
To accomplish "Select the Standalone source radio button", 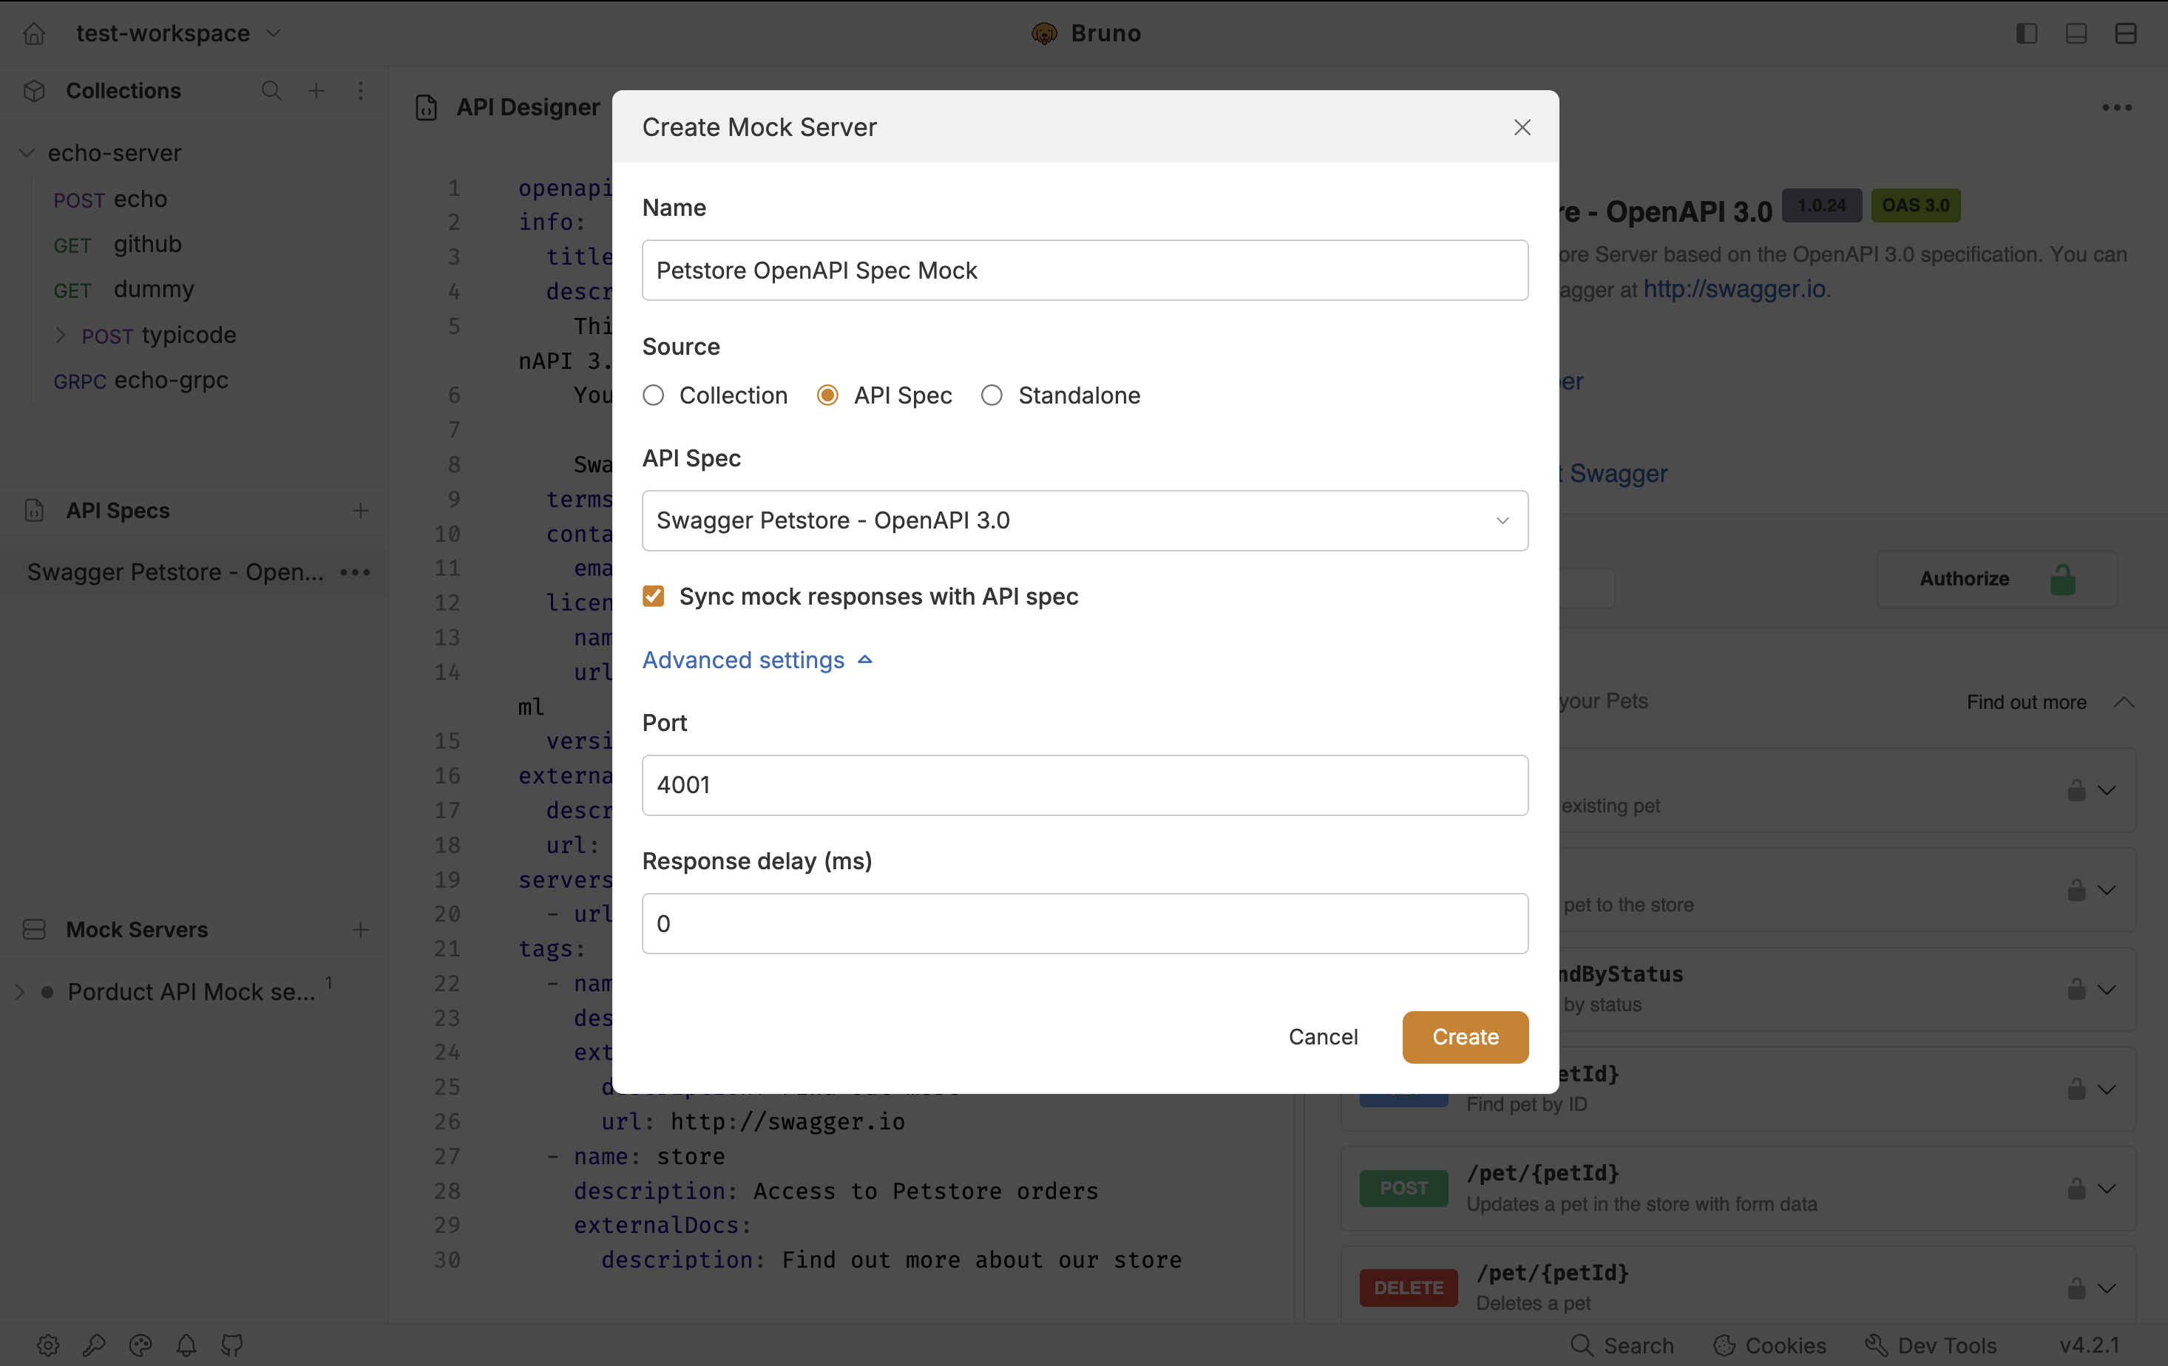I will click(992, 395).
